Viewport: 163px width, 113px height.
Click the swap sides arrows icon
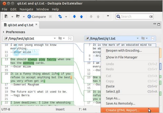60,16
